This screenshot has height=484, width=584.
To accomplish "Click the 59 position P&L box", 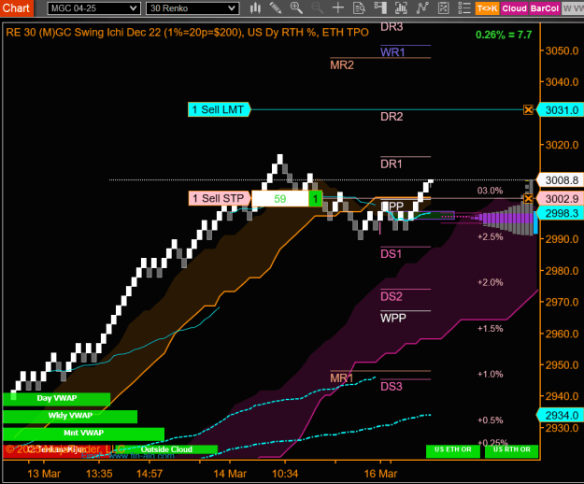I will tap(280, 198).
